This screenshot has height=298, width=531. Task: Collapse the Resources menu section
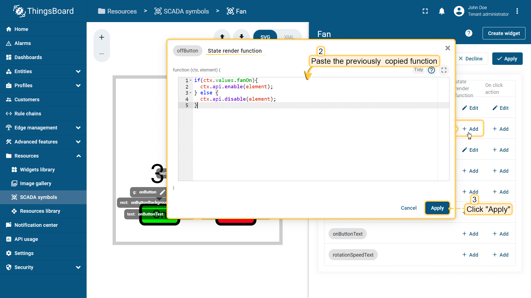pyautogui.click(x=78, y=156)
